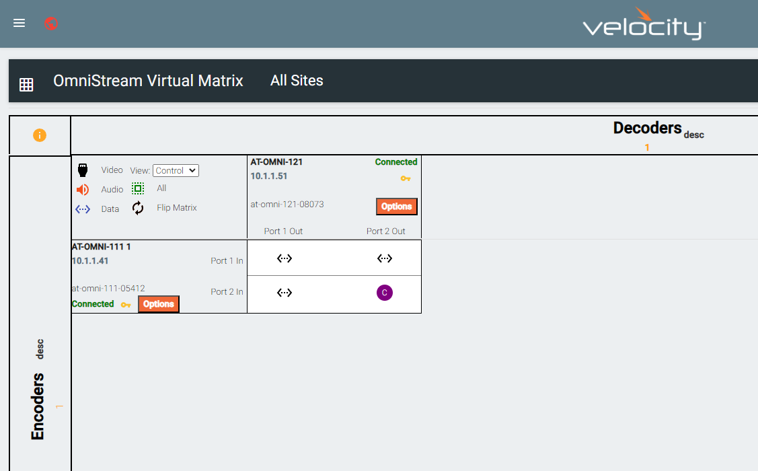Open Options for decoder AT-OMNI-121
This screenshot has width=758, height=471.
pyautogui.click(x=396, y=207)
